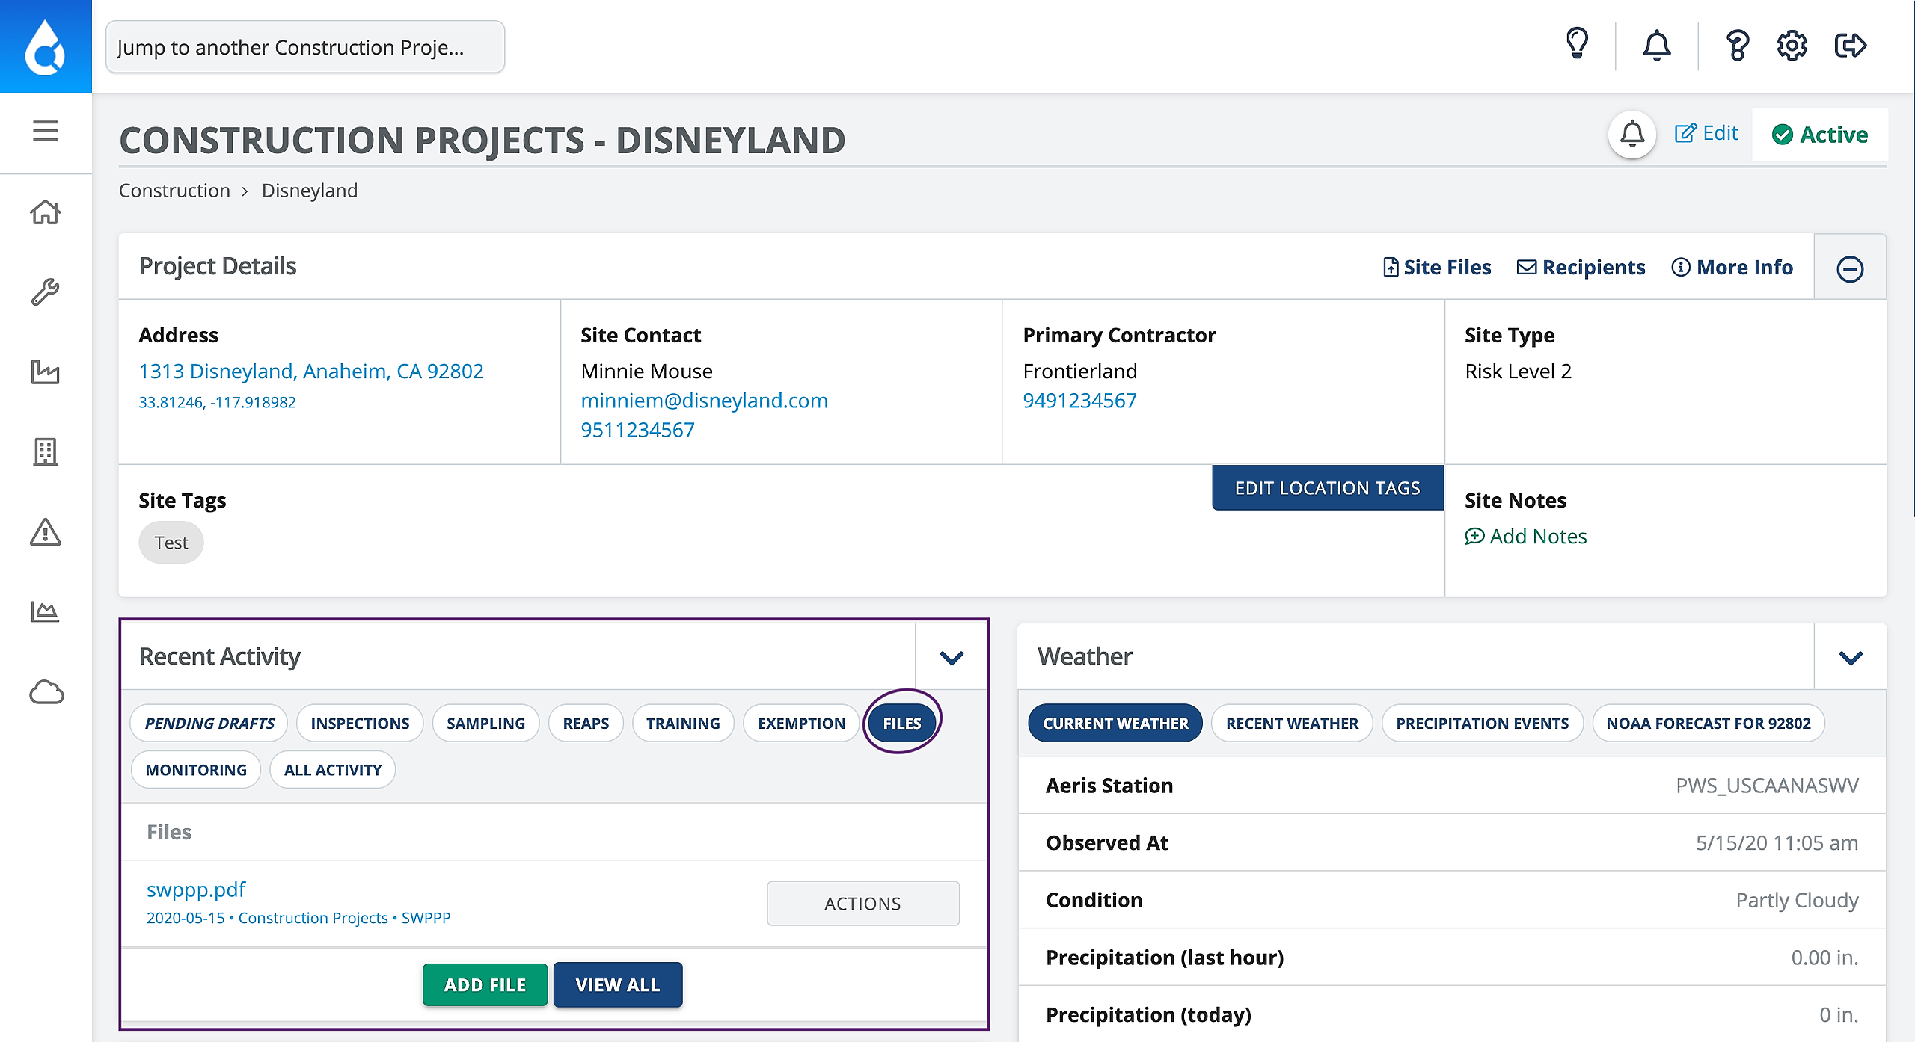This screenshot has height=1042, width=1915.
Task: Click the water drop app logo
Action: coord(46,46)
